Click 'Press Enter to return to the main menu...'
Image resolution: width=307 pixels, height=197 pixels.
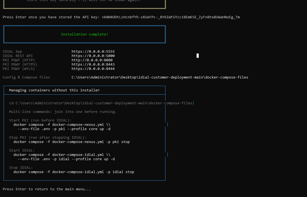point(47,189)
